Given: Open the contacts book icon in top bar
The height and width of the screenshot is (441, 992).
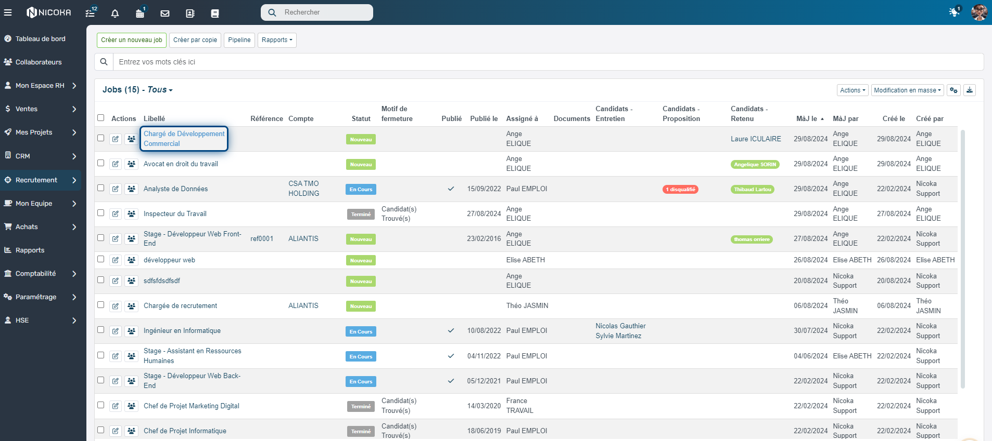Looking at the screenshot, I should pyautogui.click(x=190, y=14).
